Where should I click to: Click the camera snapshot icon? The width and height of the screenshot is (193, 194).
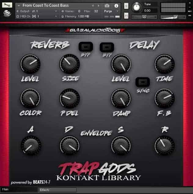(x=107, y=6)
